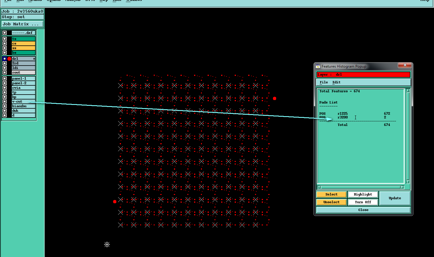Toggle the 2rd layer checkbox
The height and width of the screenshot is (257, 434).
(x=5, y=63)
